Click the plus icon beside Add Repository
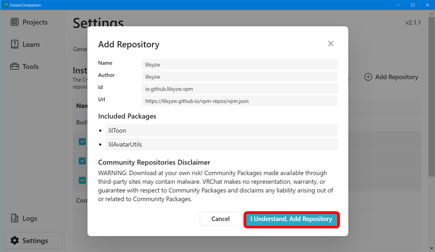 coord(368,77)
